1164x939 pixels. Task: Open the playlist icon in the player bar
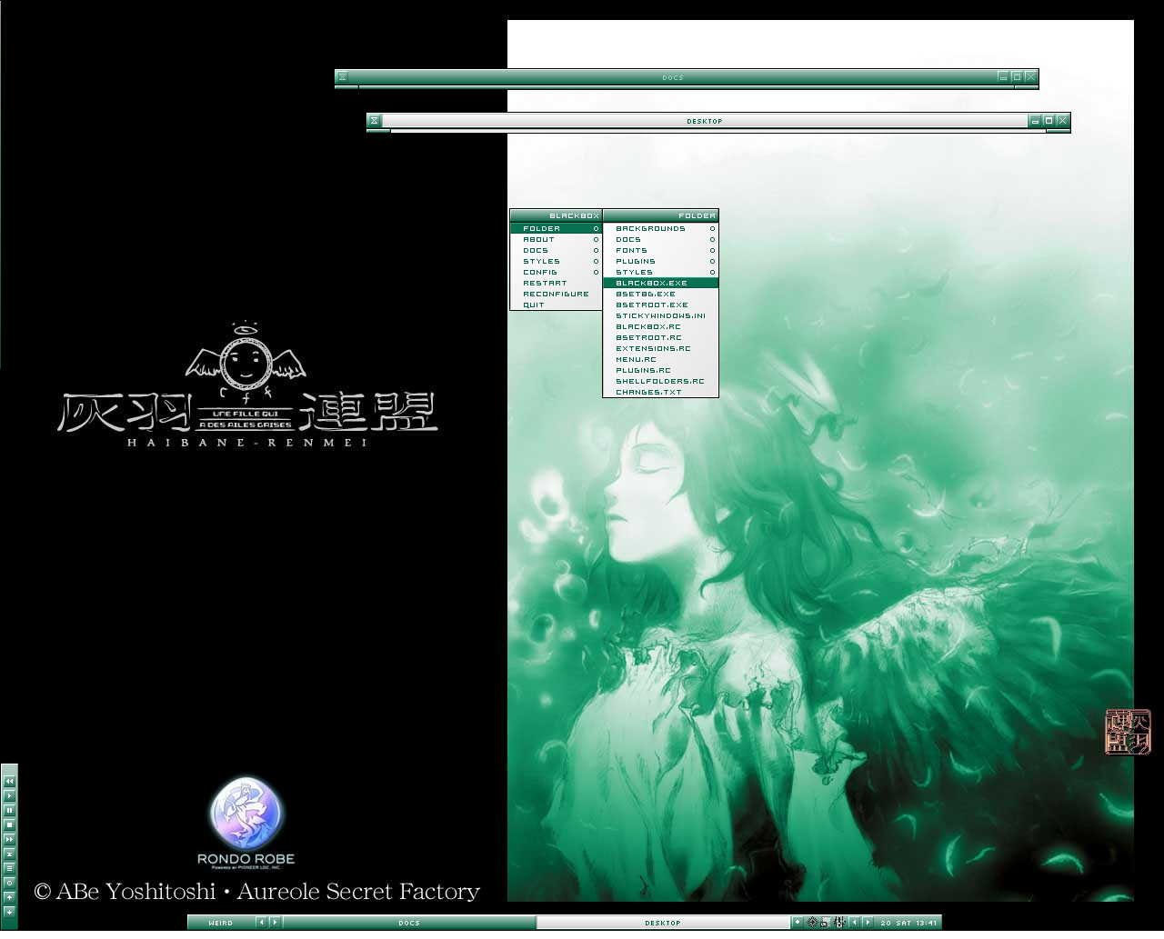(x=9, y=868)
